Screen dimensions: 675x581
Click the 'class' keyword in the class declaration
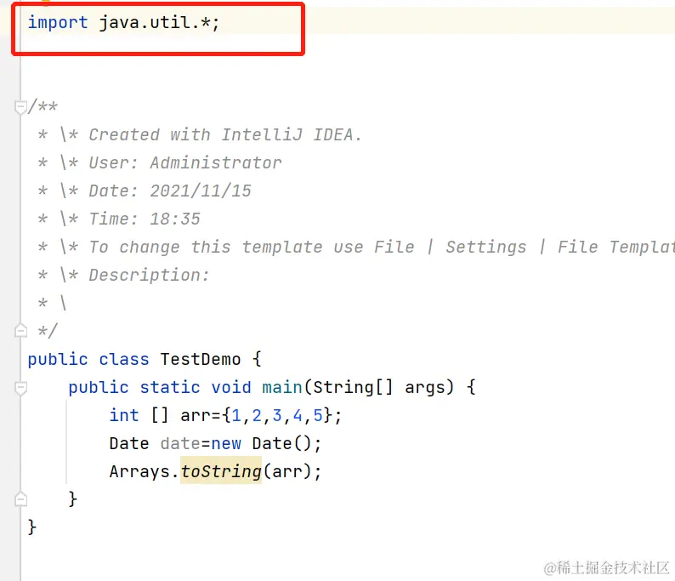pos(124,359)
